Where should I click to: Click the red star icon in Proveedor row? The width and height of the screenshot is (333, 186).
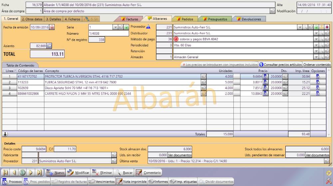point(327,27)
